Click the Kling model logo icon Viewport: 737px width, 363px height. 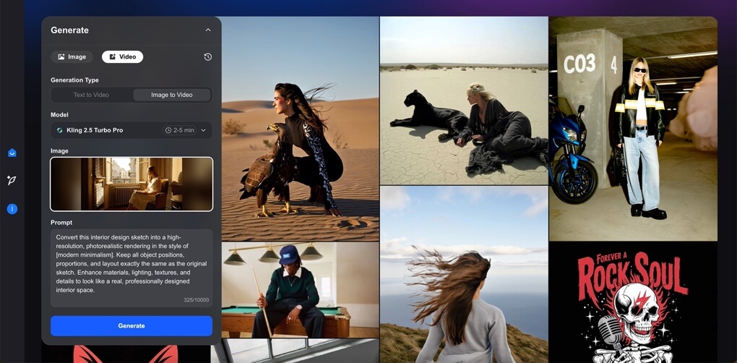59,130
